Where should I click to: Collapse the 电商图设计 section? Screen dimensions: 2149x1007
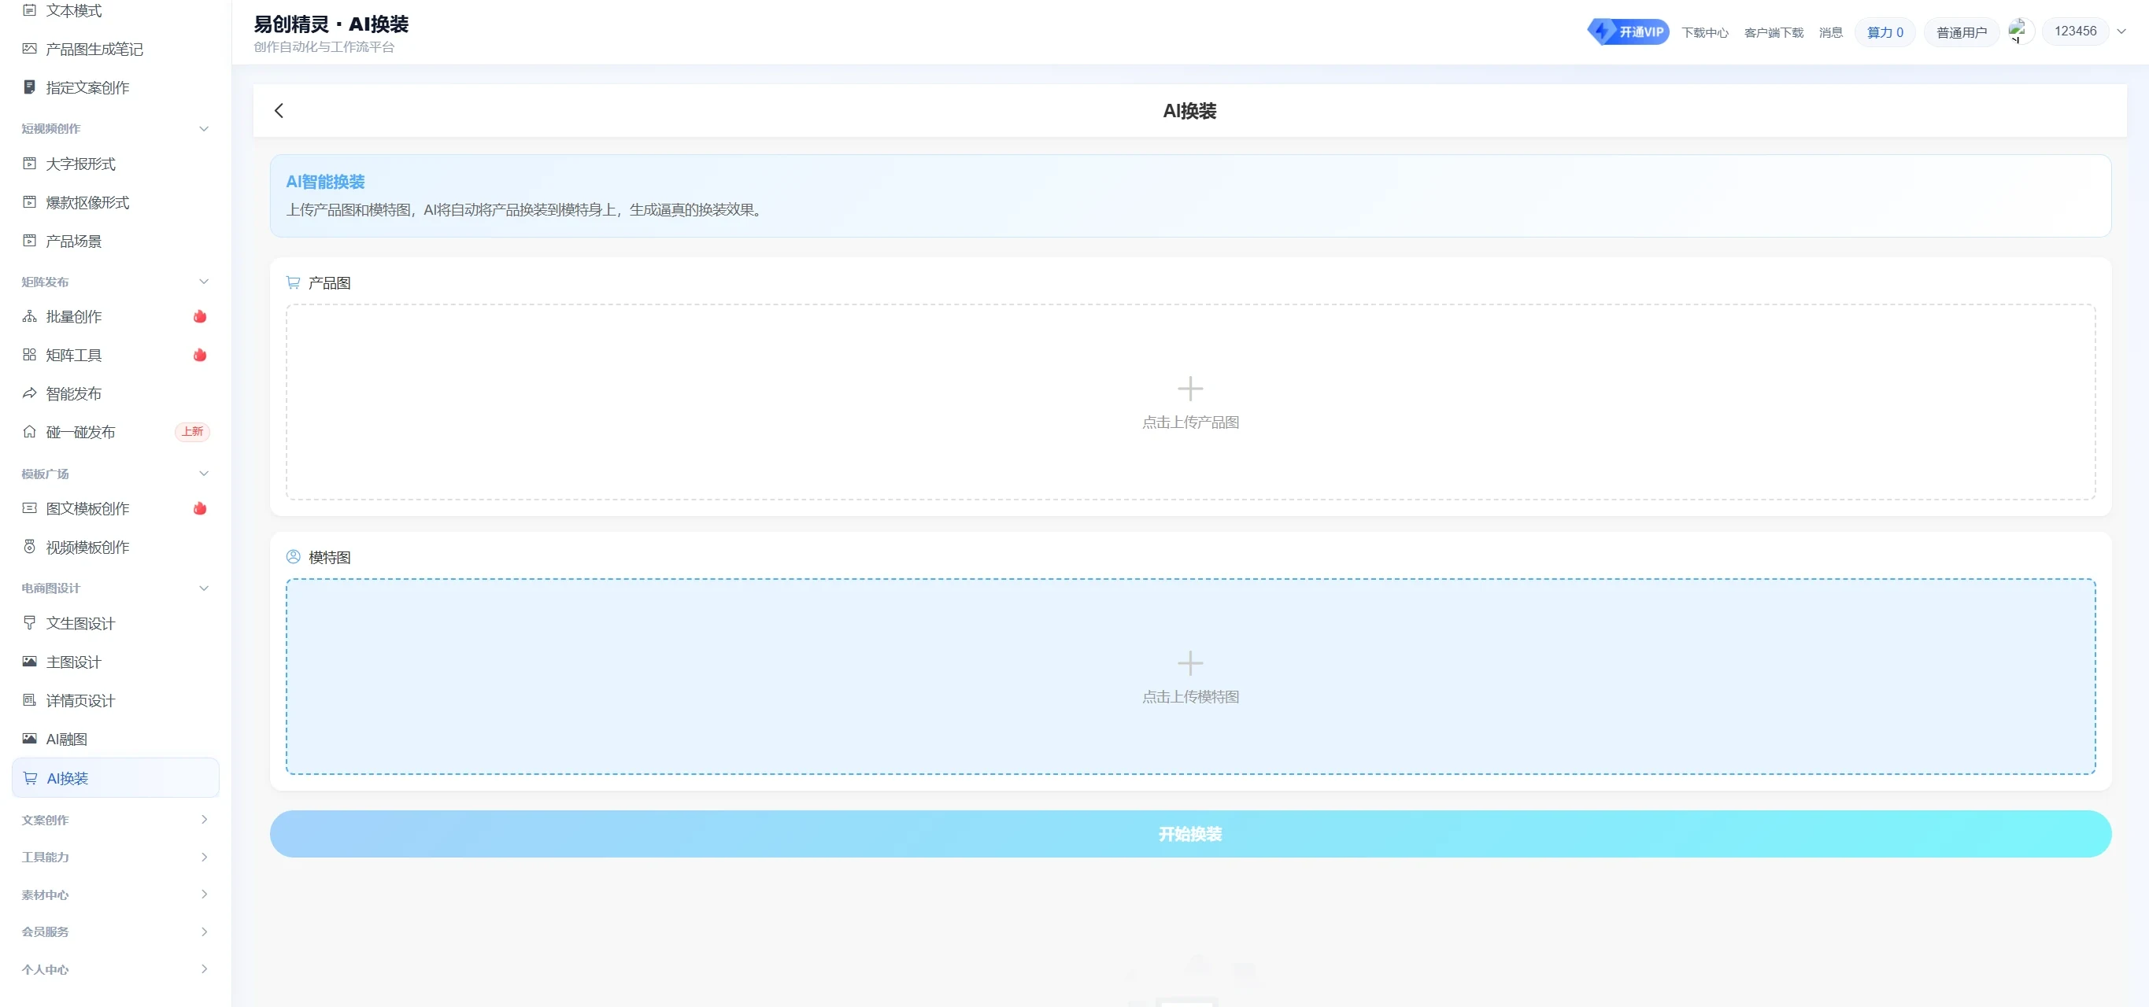pyautogui.click(x=204, y=588)
